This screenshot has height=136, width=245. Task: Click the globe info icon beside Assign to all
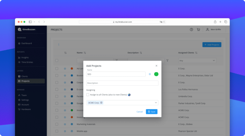point(129,95)
